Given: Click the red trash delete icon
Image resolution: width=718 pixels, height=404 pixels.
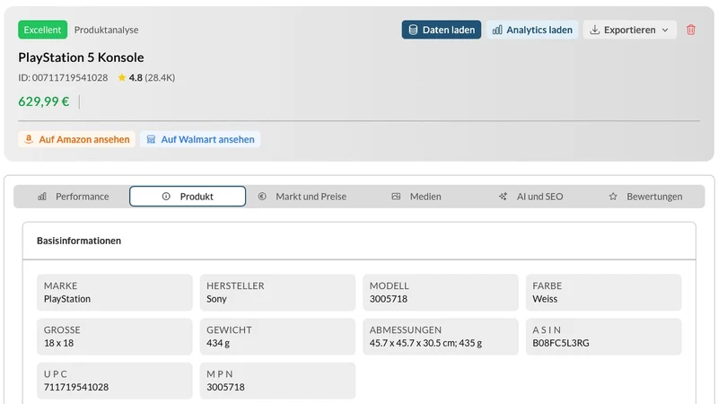Looking at the screenshot, I should [690, 30].
